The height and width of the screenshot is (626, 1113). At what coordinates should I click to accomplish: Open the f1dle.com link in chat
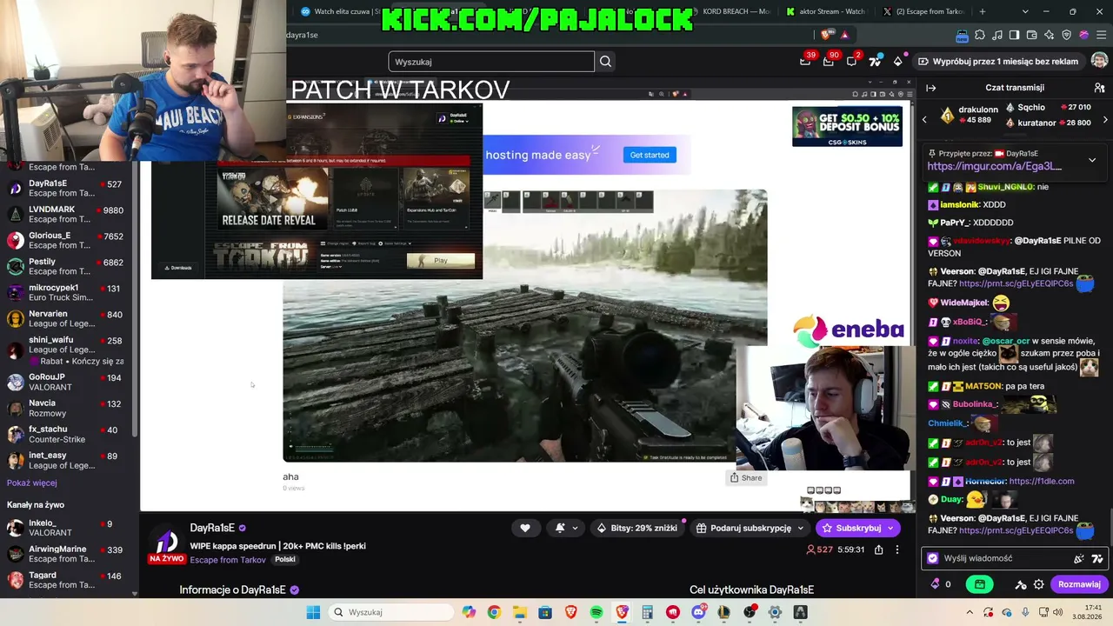[x=1041, y=482]
